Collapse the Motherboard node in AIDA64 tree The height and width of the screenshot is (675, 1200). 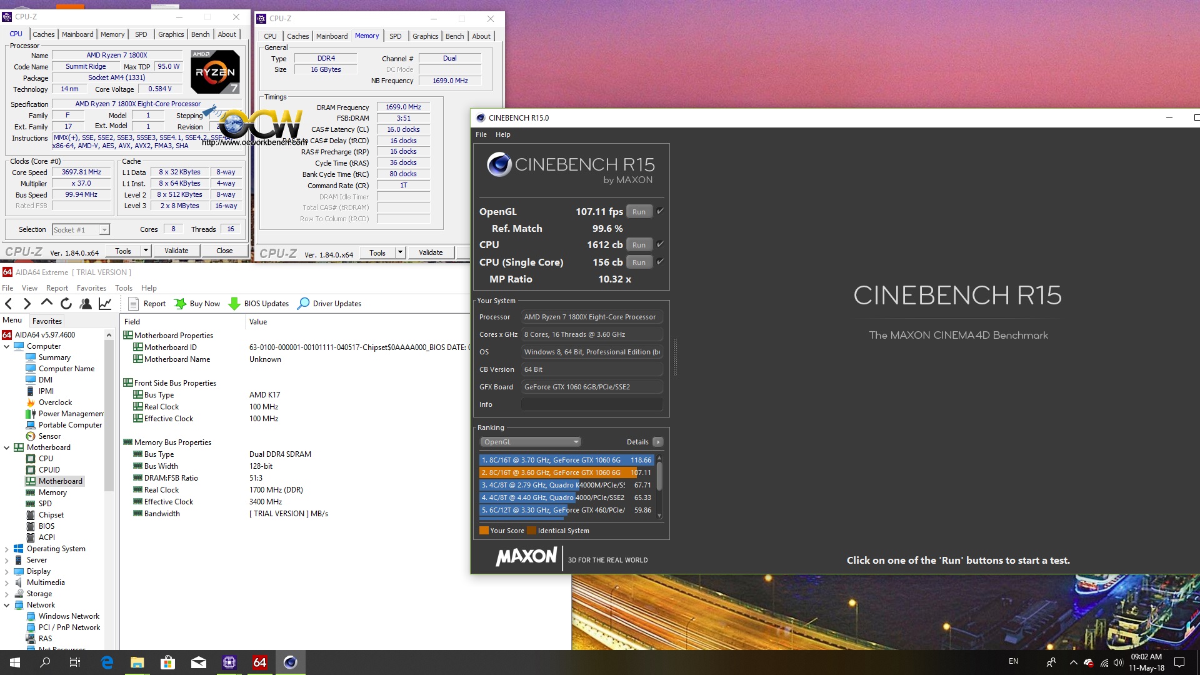[x=7, y=447]
